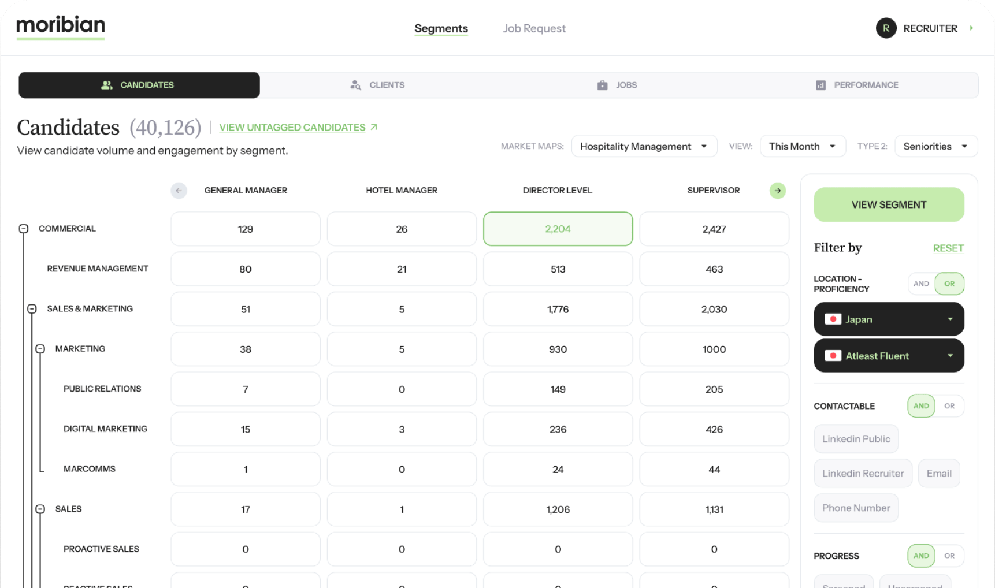This screenshot has width=995, height=588.
Task: Select Digital Marketing Director Level cell 236
Action: pos(558,429)
